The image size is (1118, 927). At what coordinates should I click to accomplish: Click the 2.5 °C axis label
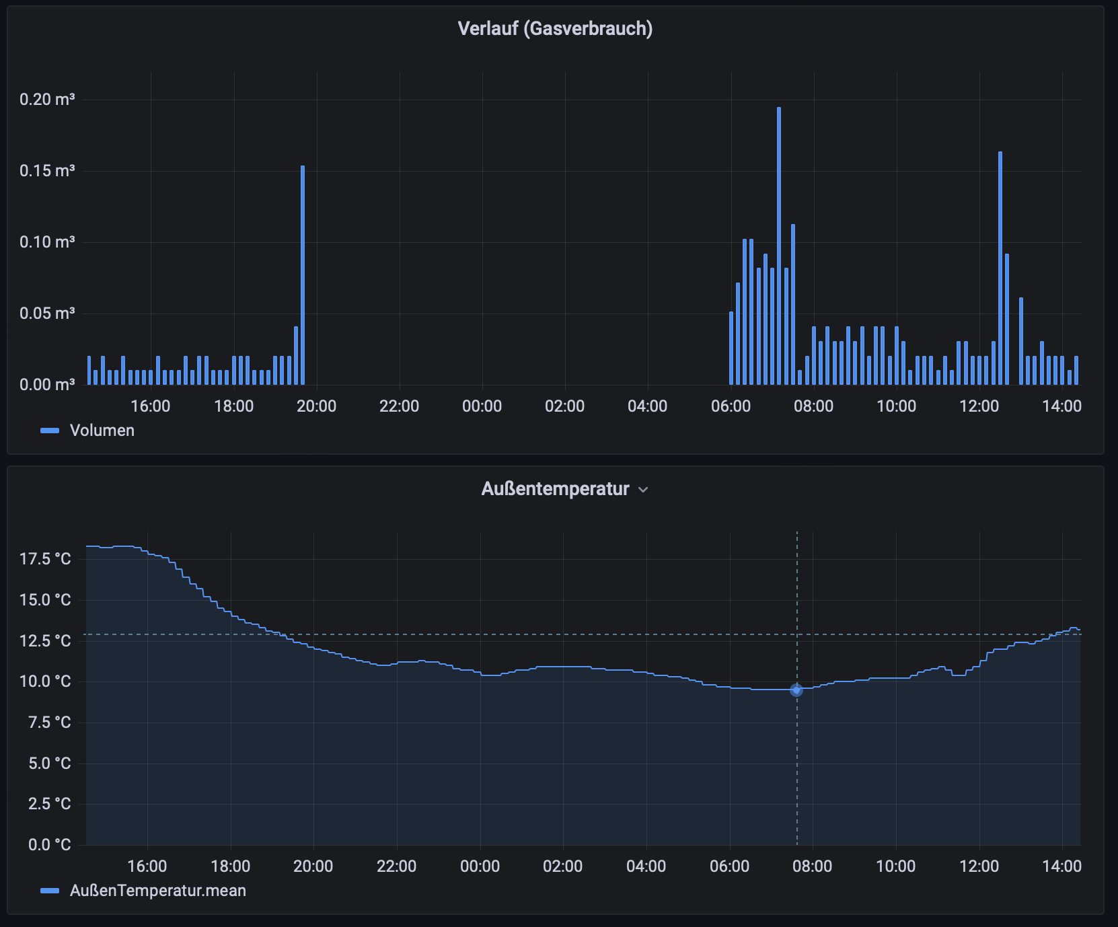(49, 804)
